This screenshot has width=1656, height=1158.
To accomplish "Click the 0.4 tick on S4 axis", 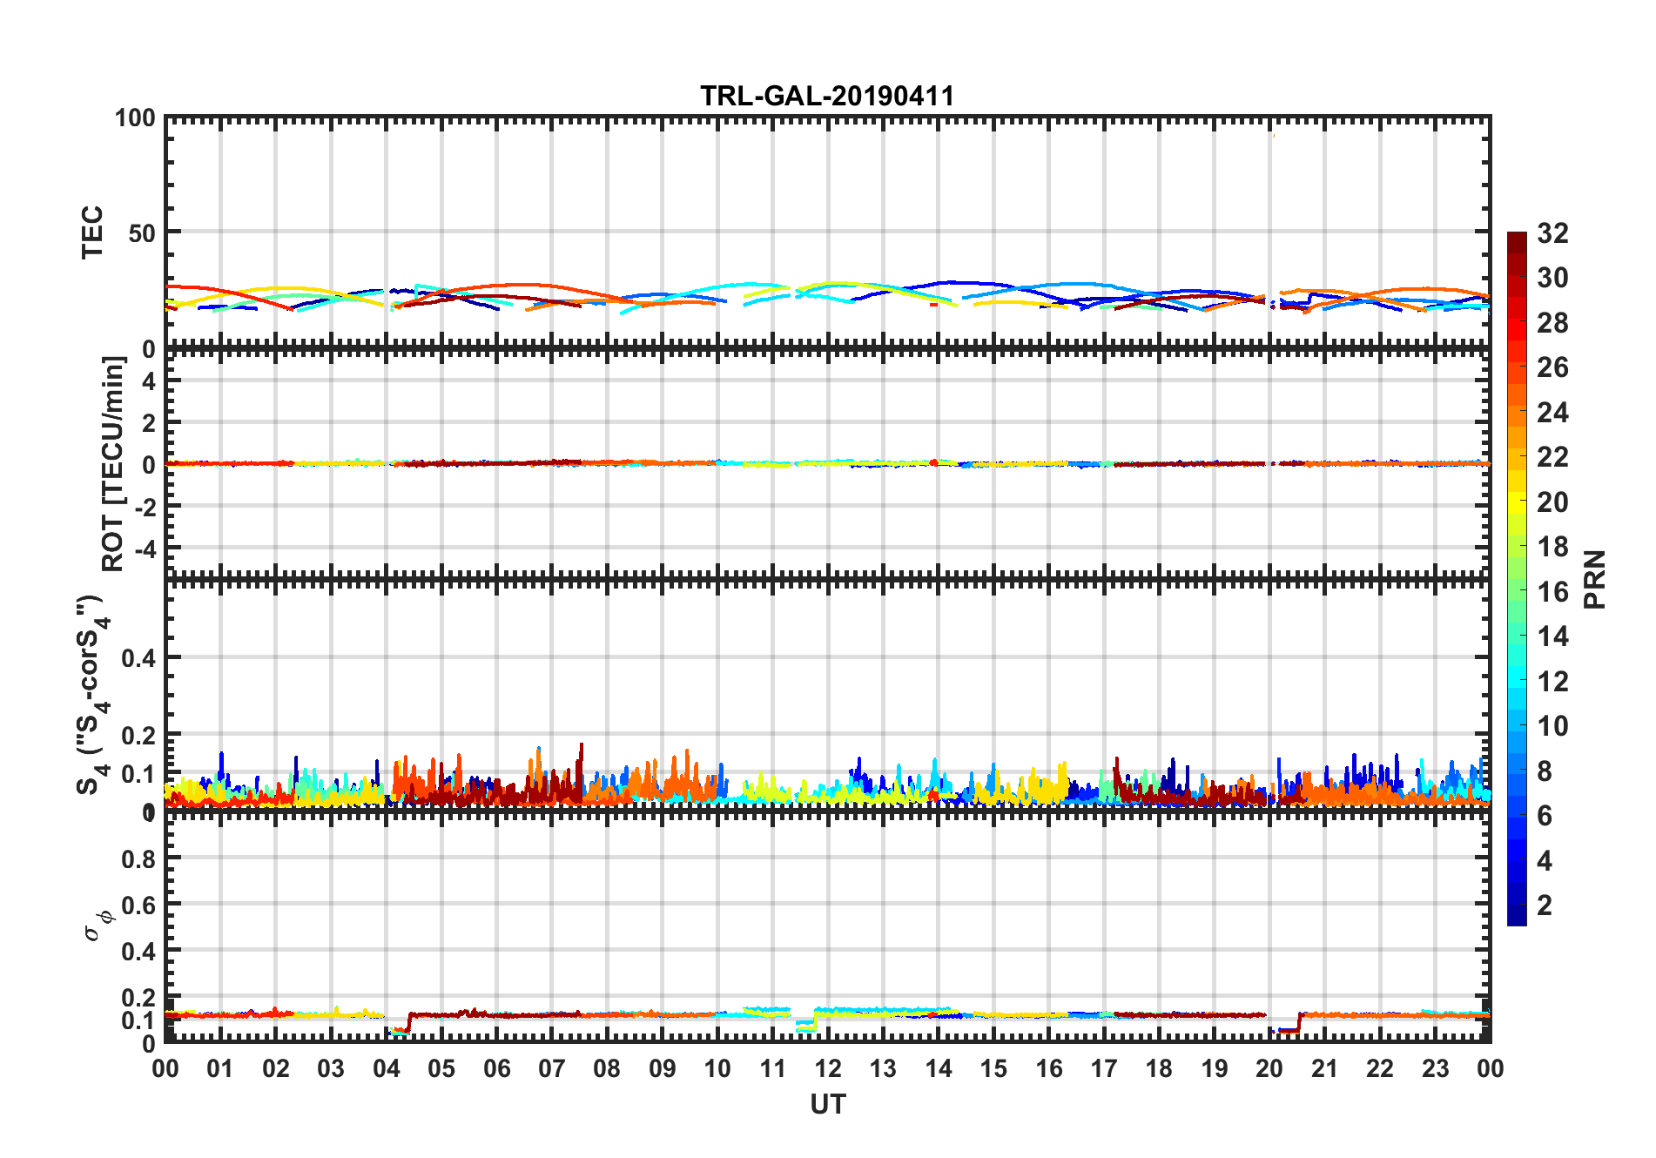I will tap(139, 658).
